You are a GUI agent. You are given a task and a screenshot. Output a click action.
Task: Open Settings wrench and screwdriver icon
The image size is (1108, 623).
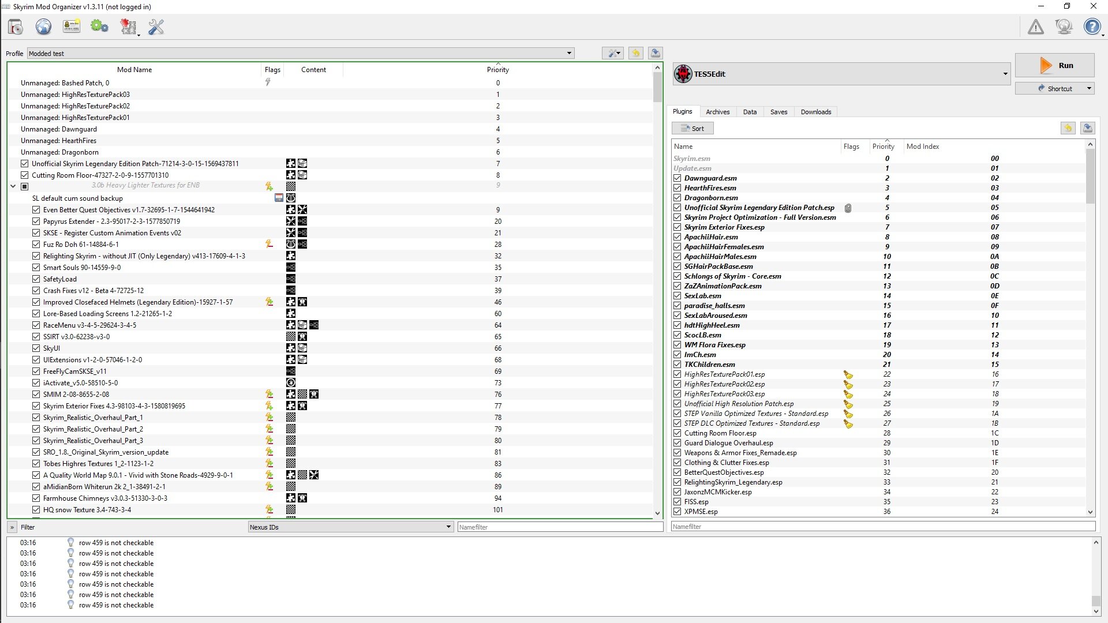(156, 27)
